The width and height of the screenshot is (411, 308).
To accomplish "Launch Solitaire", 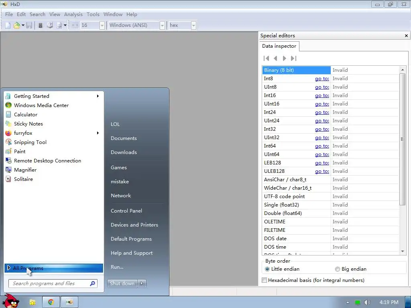I will [x=53, y=179].
